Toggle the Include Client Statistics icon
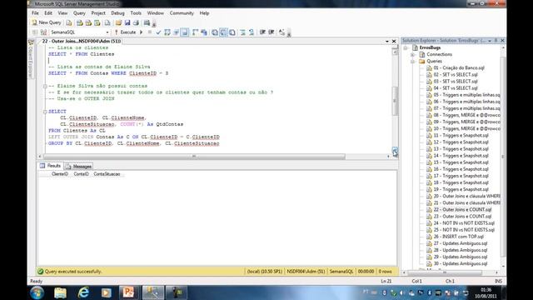The width and height of the screenshot is (533, 300). (x=204, y=32)
